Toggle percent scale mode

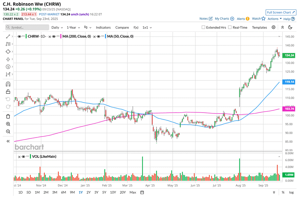click(x=283, y=192)
